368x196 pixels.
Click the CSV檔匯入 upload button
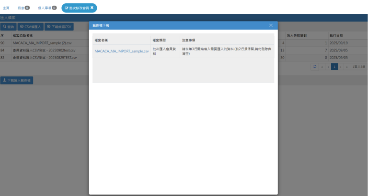coord(30,26)
